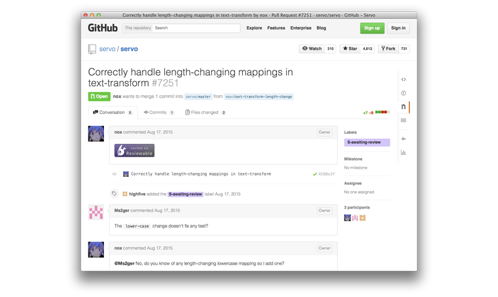498x297 pixels.
Task: Click the 3 participants heading
Action: (x=357, y=207)
